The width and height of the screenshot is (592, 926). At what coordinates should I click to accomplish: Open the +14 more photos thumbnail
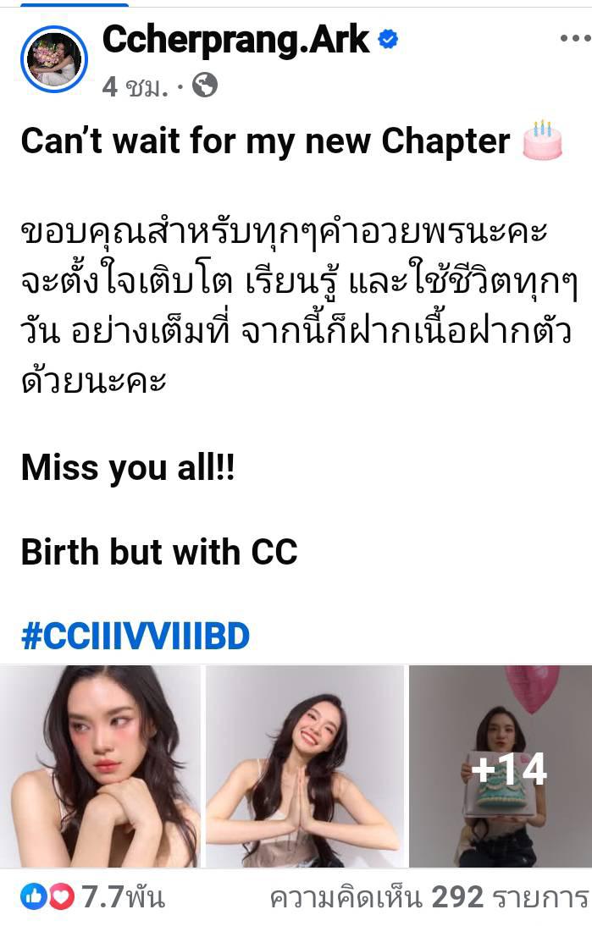(501, 766)
